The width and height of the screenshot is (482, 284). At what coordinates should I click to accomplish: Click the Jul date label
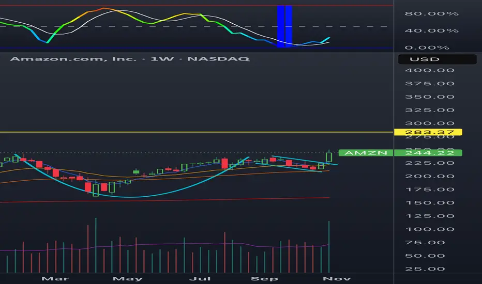(x=200, y=279)
